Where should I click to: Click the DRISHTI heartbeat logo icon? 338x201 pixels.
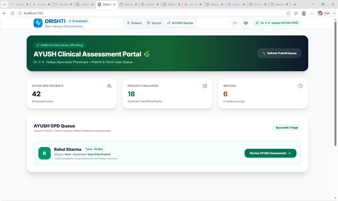[38, 23]
